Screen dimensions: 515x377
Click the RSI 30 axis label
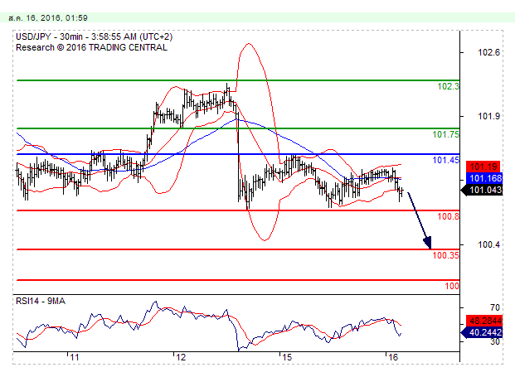494,342
